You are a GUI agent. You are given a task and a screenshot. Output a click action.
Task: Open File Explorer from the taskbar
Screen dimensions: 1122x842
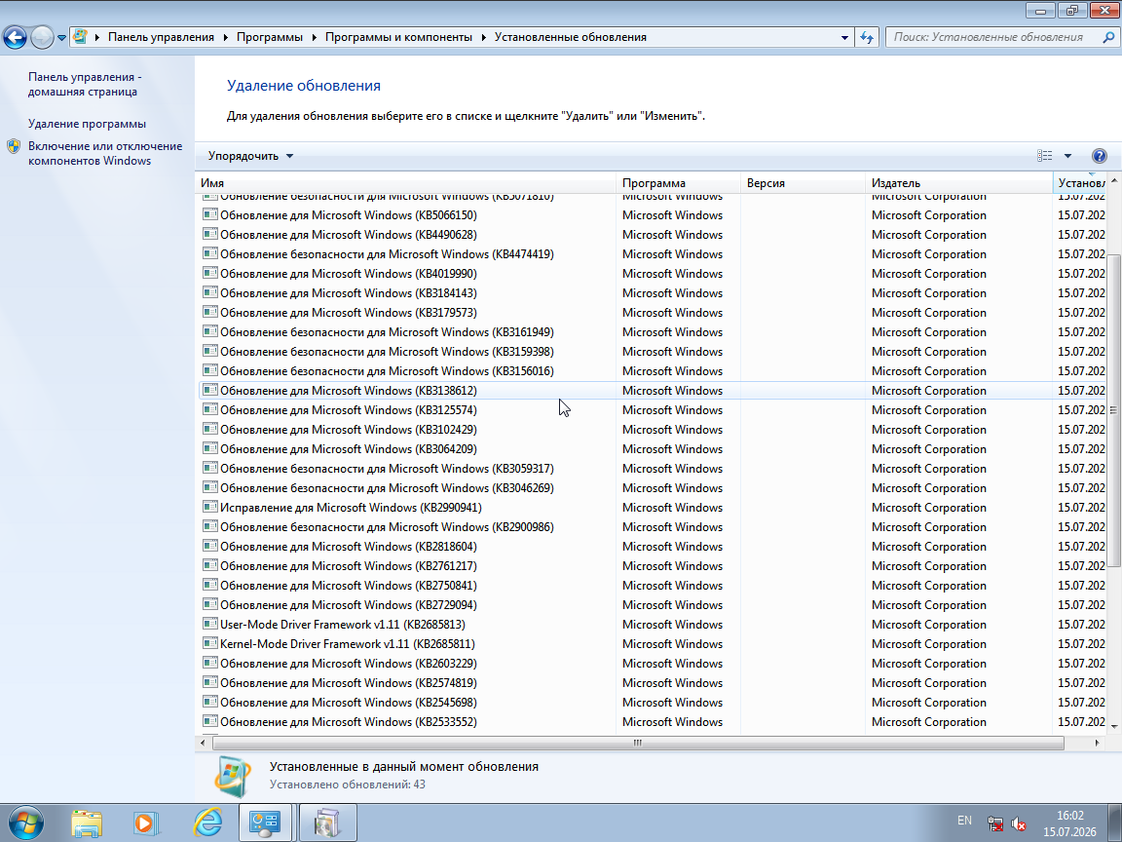click(x=87, y=823)
